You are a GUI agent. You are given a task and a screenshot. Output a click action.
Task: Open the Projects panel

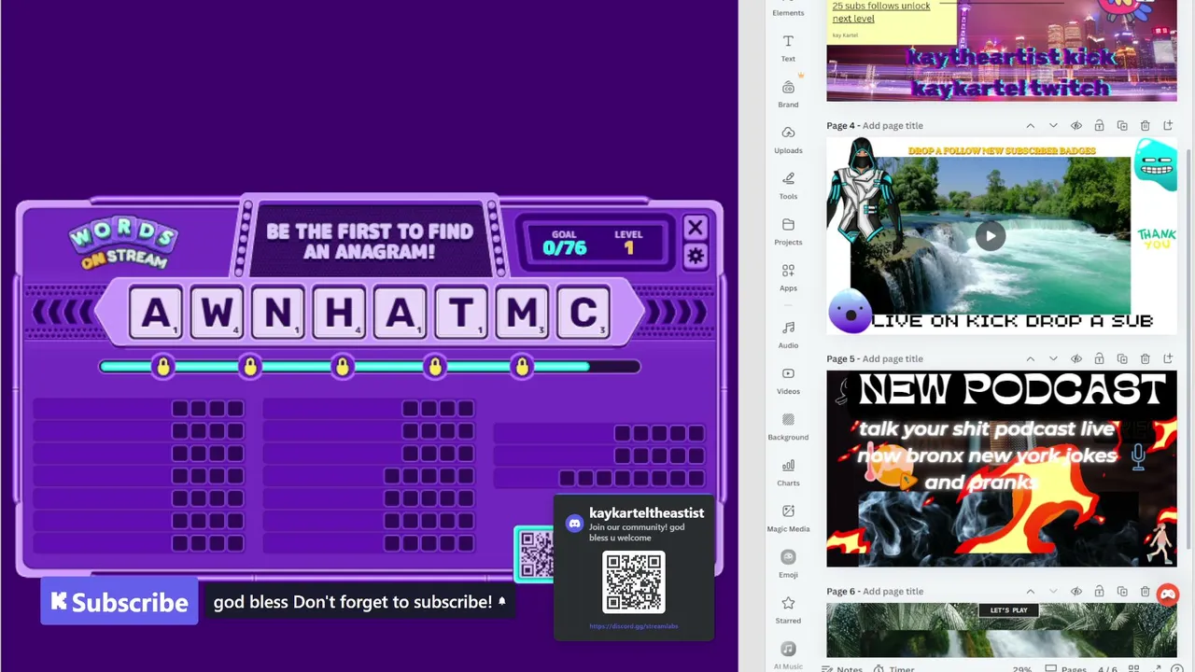click(x=788, y=231)
